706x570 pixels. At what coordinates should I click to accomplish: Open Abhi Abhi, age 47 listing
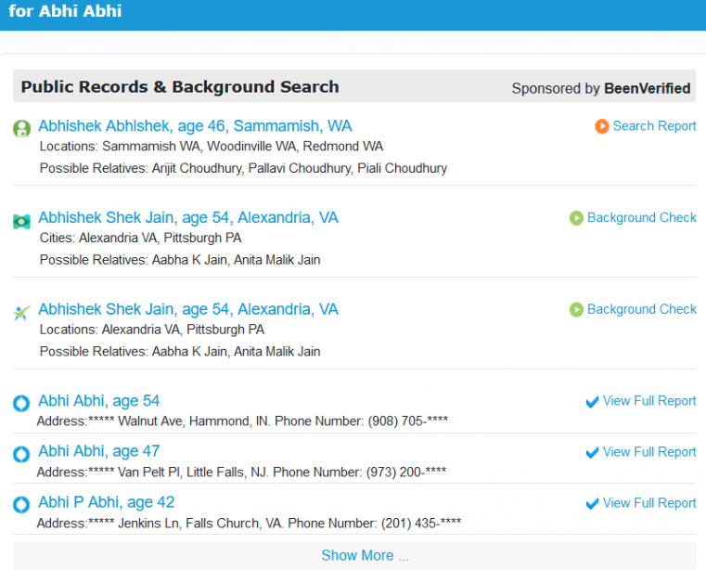[98, 452]
